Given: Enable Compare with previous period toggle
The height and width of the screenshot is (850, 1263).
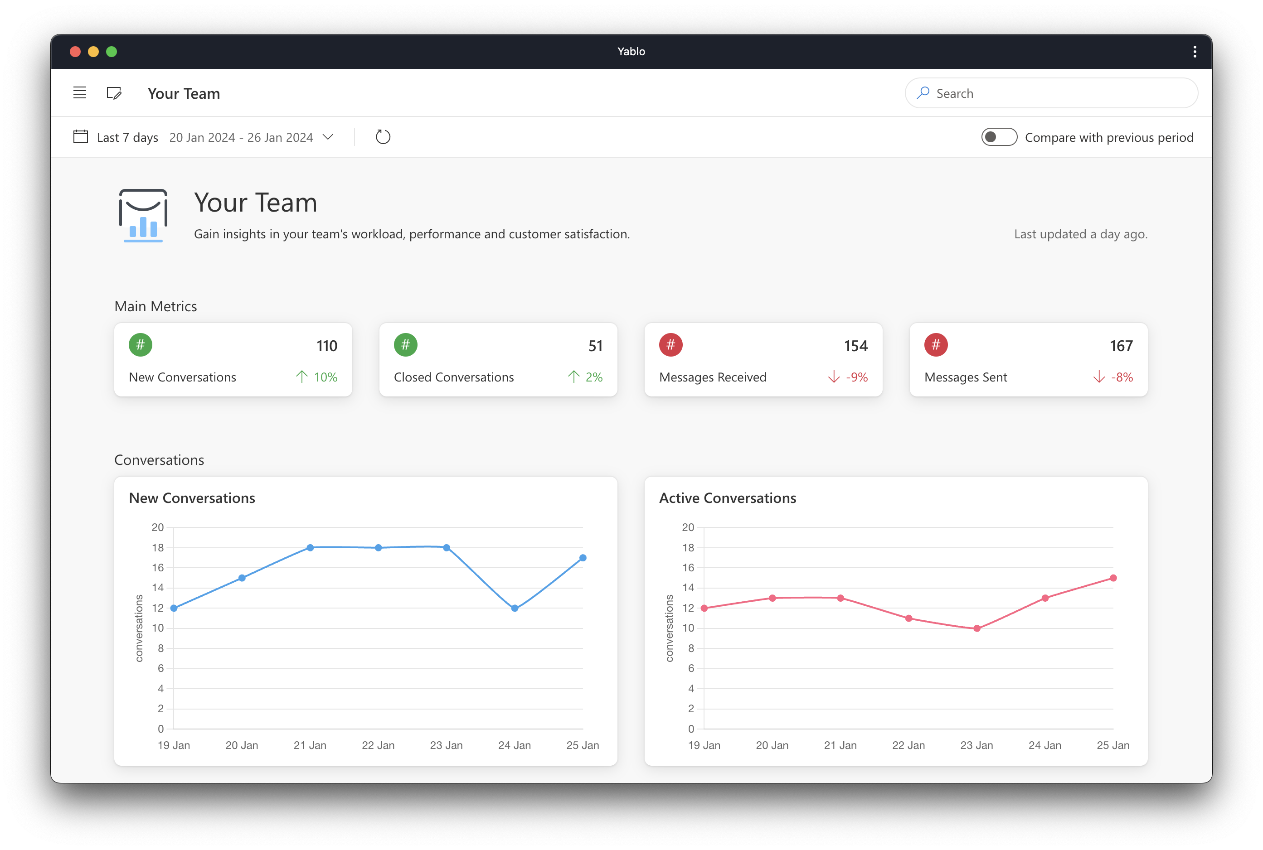Looking at the screenshot, I should point(999,137).
